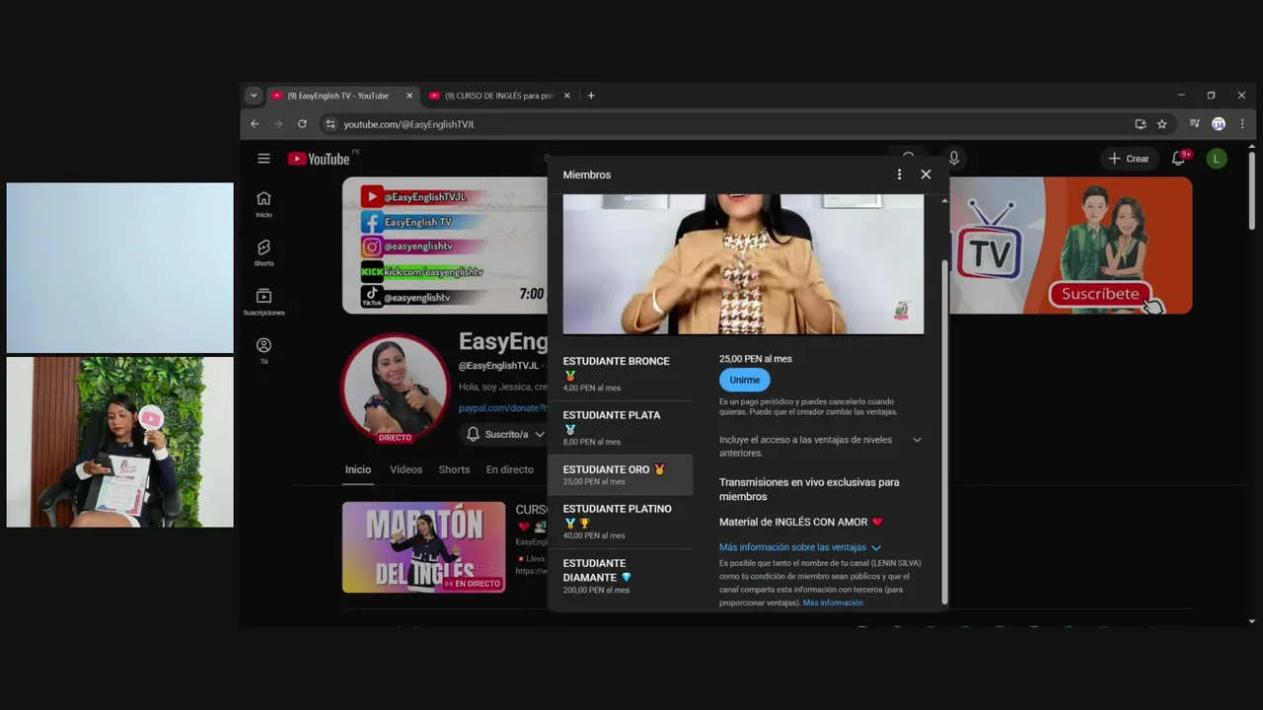Click Transmisiones en vivo exclusivas para miembros

809,489
